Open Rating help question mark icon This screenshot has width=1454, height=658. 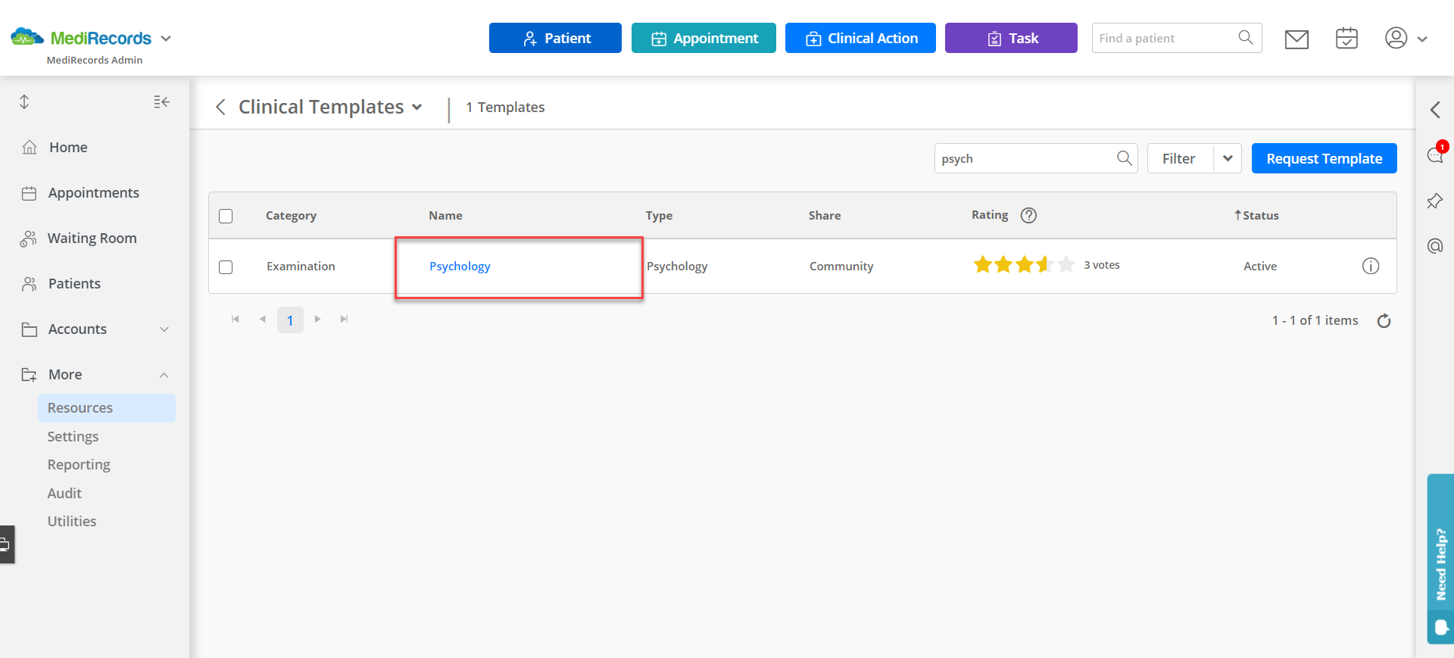tap(1028, 215)
